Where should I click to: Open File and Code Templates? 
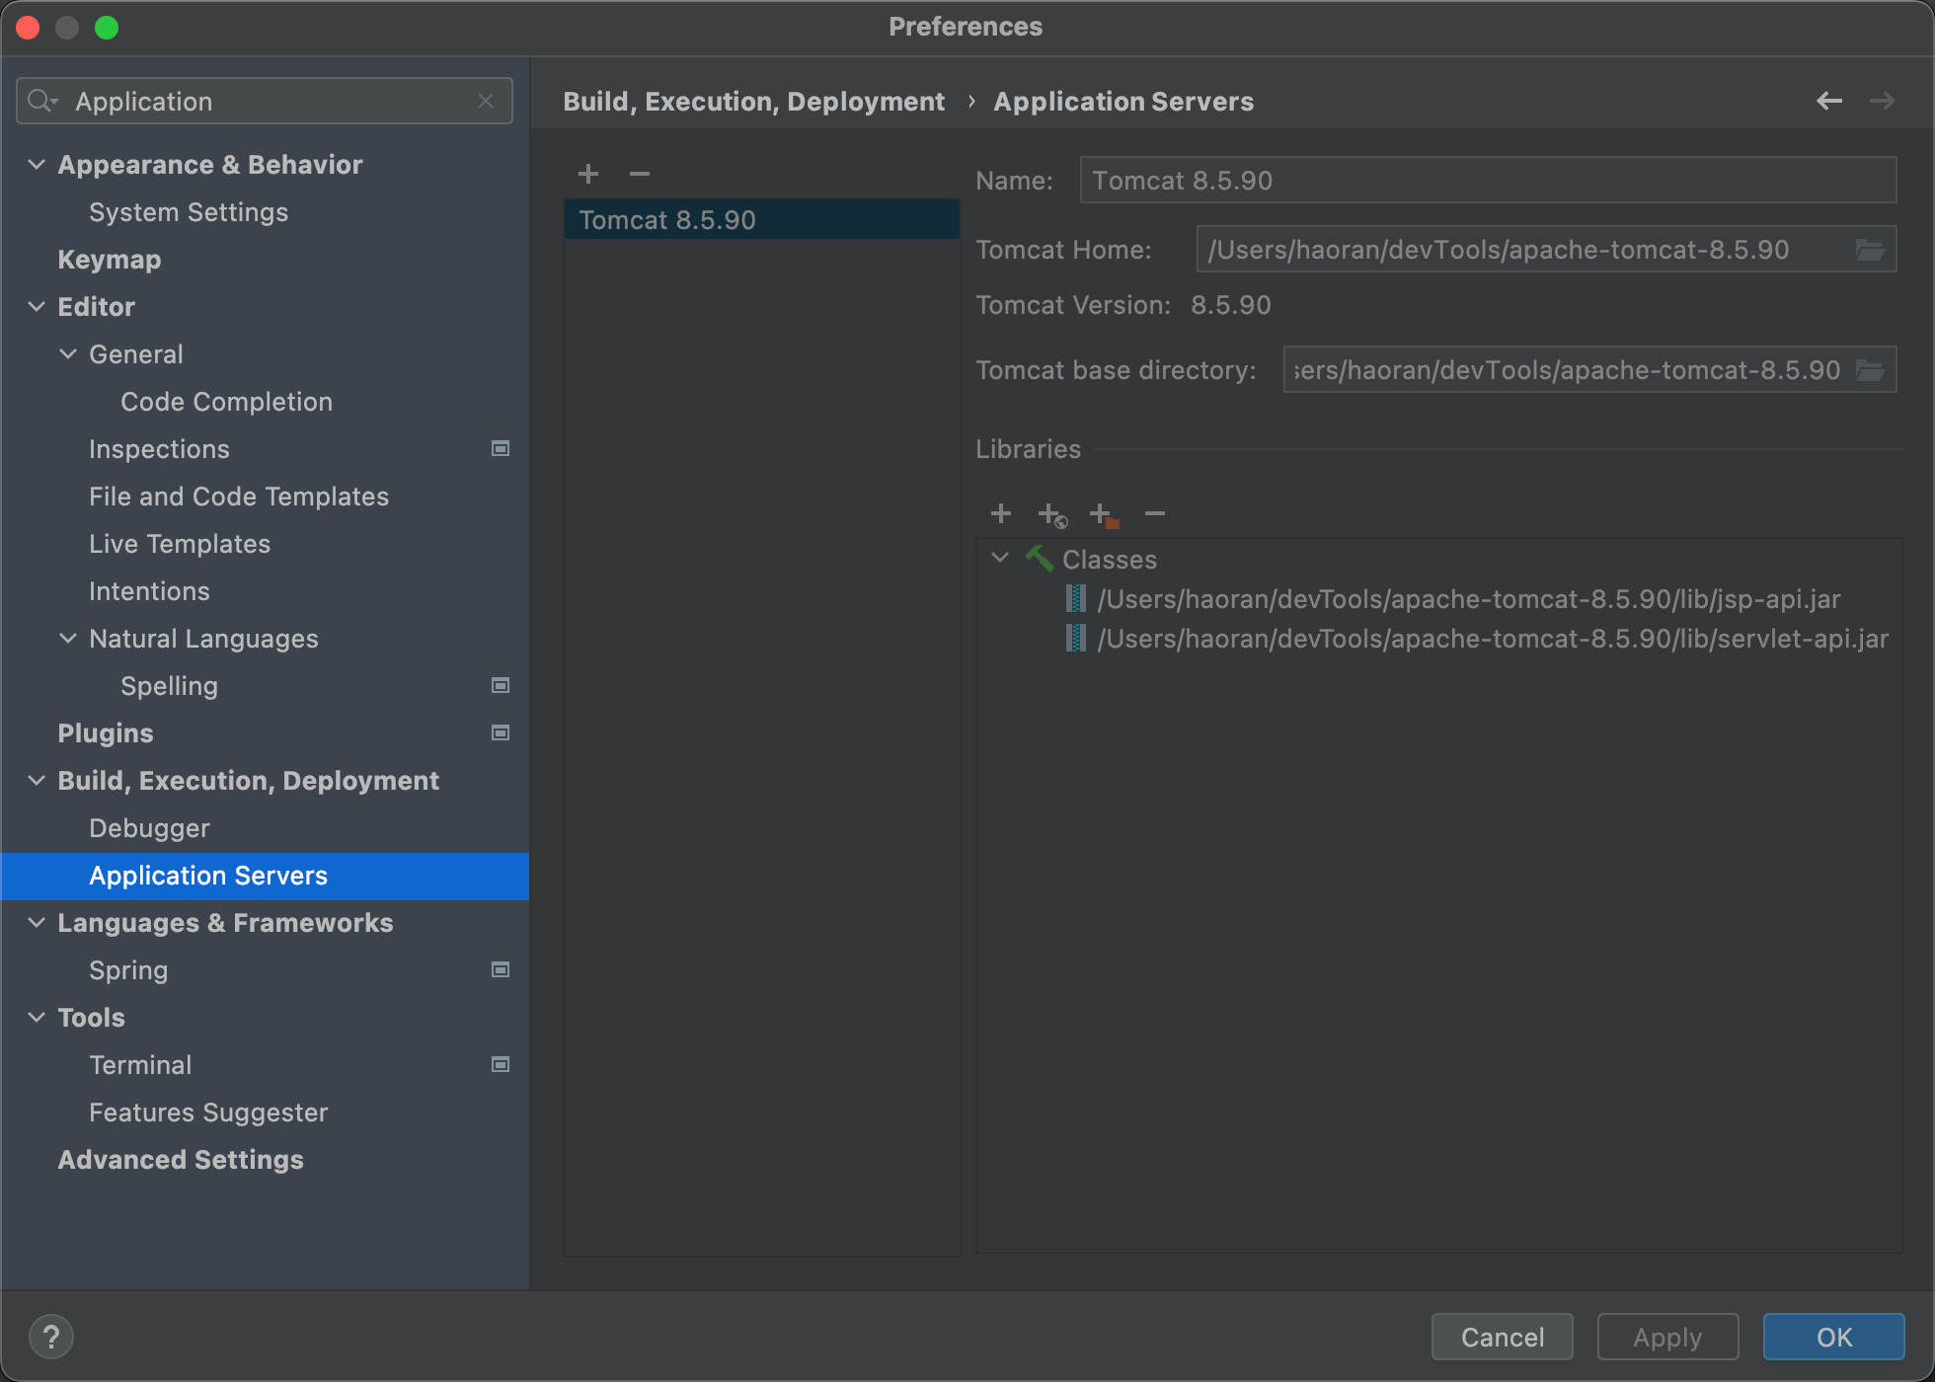239,497
